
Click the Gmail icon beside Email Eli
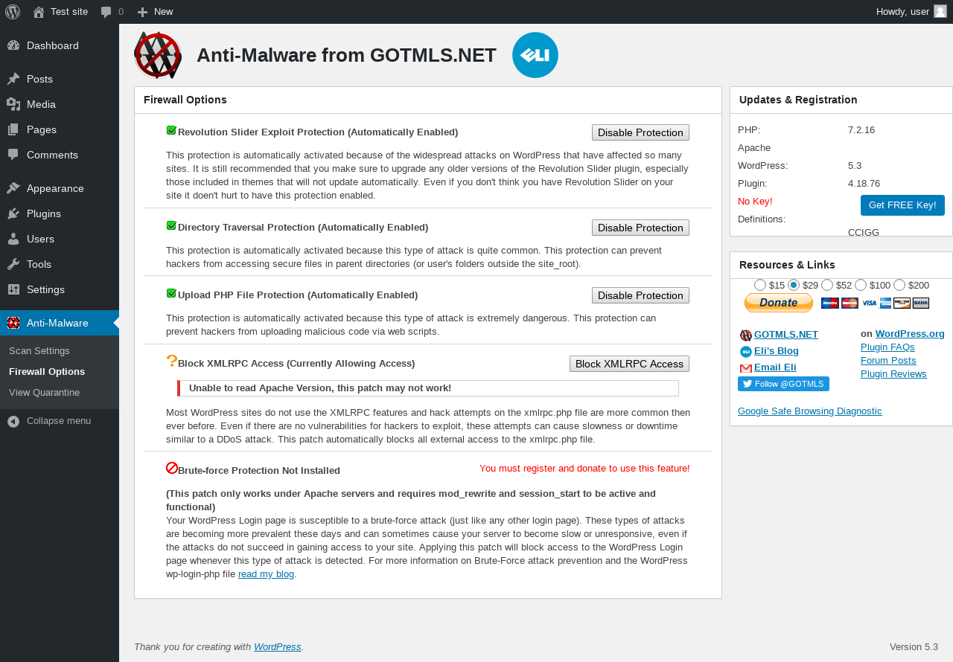[x=746, y=368]
